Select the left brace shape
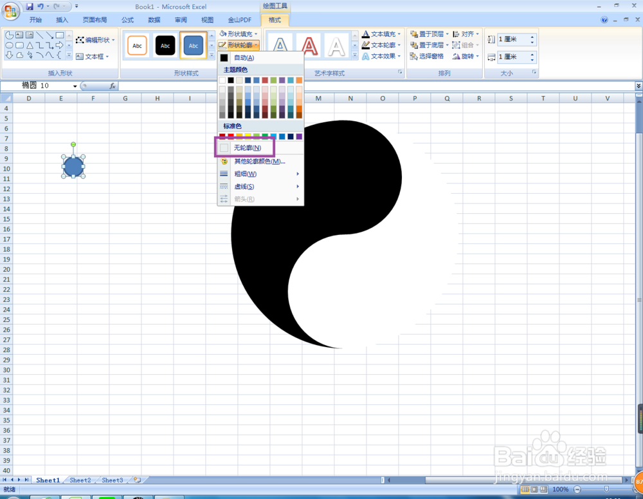 pyautogui.click(x=59, y=55)
